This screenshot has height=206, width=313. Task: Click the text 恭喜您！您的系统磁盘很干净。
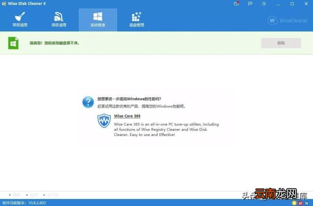pos(54,43)
